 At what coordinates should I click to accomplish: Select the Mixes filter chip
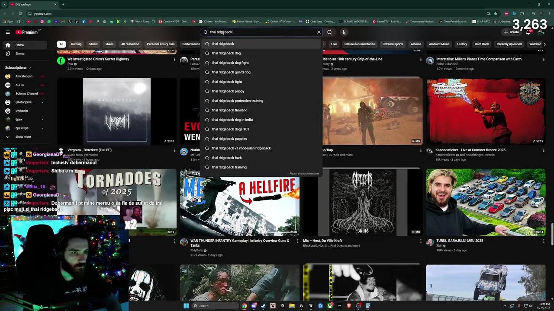[110, 44]
